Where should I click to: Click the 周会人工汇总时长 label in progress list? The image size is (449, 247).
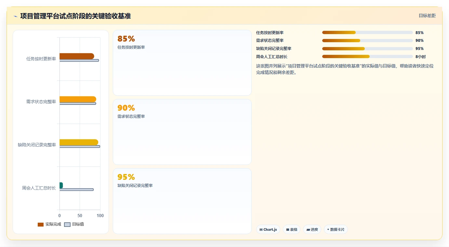(x=272, y=56)
